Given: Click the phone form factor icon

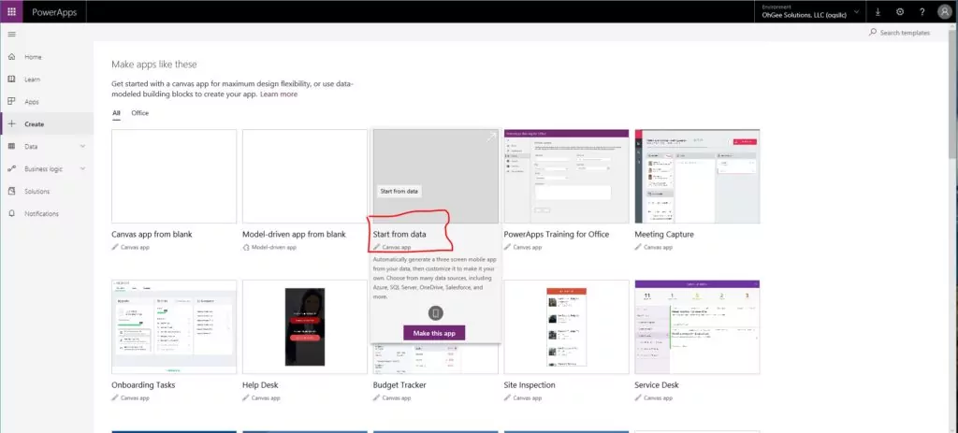Looking at the screenshot, I should [435, 312].
